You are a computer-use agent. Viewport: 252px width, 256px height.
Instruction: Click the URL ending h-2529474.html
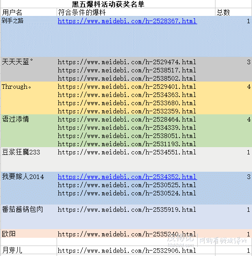[x=127, y=62]
